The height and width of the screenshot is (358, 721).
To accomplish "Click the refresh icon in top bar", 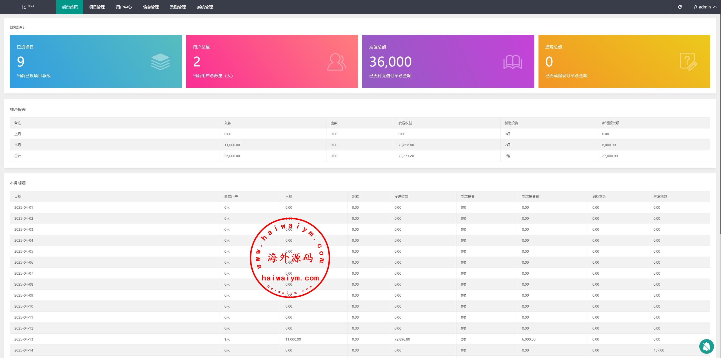I will [680, 7].
